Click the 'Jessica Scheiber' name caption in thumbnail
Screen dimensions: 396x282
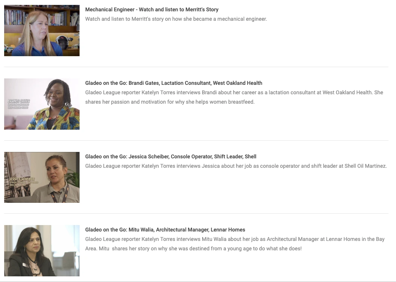[x=22, y=179]
